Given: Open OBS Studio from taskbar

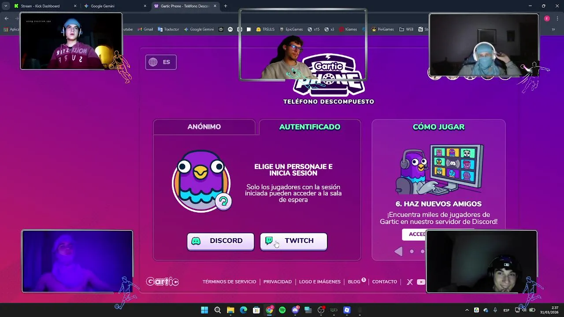Looking at the screenshot, I should coord(321,310).
